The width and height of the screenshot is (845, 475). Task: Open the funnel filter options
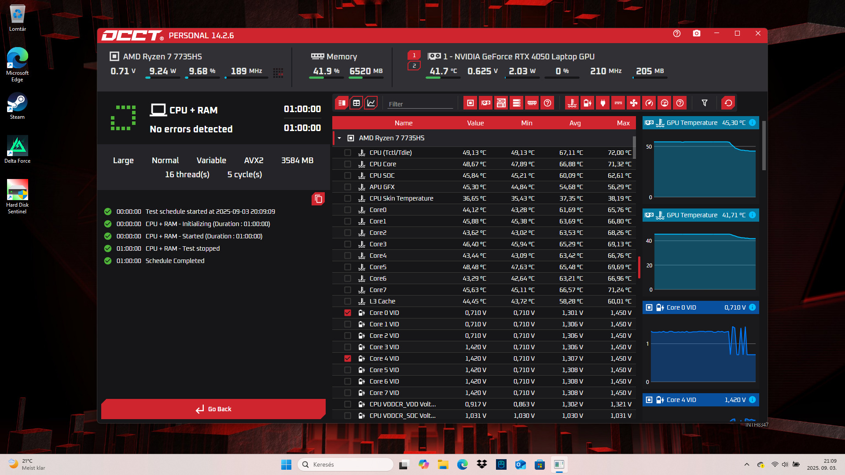pos(704,103)
